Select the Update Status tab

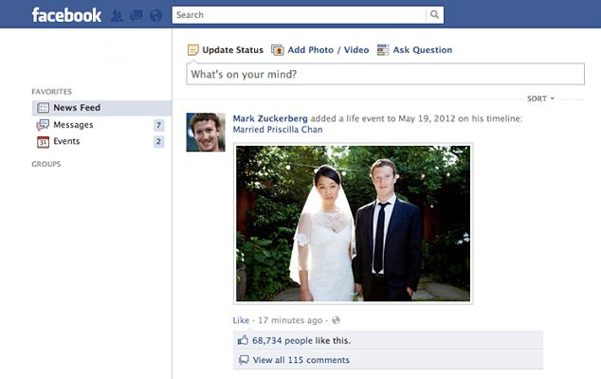coord(226,50)
